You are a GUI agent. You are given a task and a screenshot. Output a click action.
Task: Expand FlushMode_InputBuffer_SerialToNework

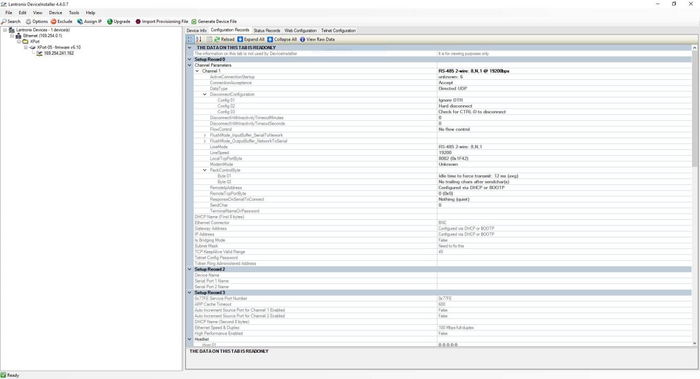(205, 135)
